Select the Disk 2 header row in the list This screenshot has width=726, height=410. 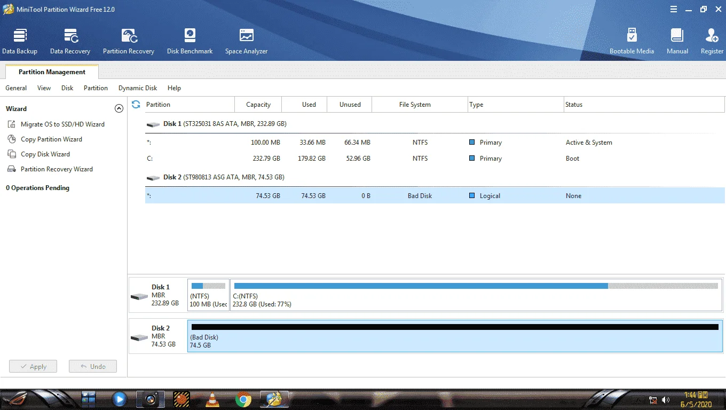[435, 177]
